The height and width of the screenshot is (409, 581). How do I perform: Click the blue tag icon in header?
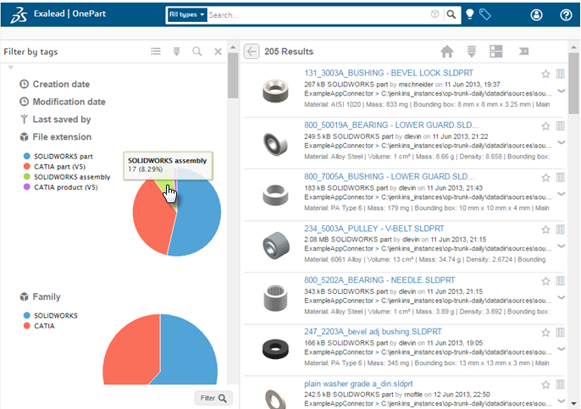point(485,14)
